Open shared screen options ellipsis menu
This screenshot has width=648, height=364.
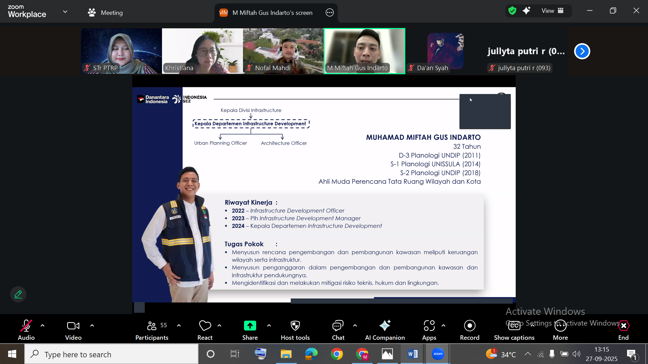[x=330, y=13]
